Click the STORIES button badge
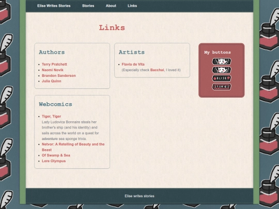This screenshot has height=209, width=279. (222, 87)
